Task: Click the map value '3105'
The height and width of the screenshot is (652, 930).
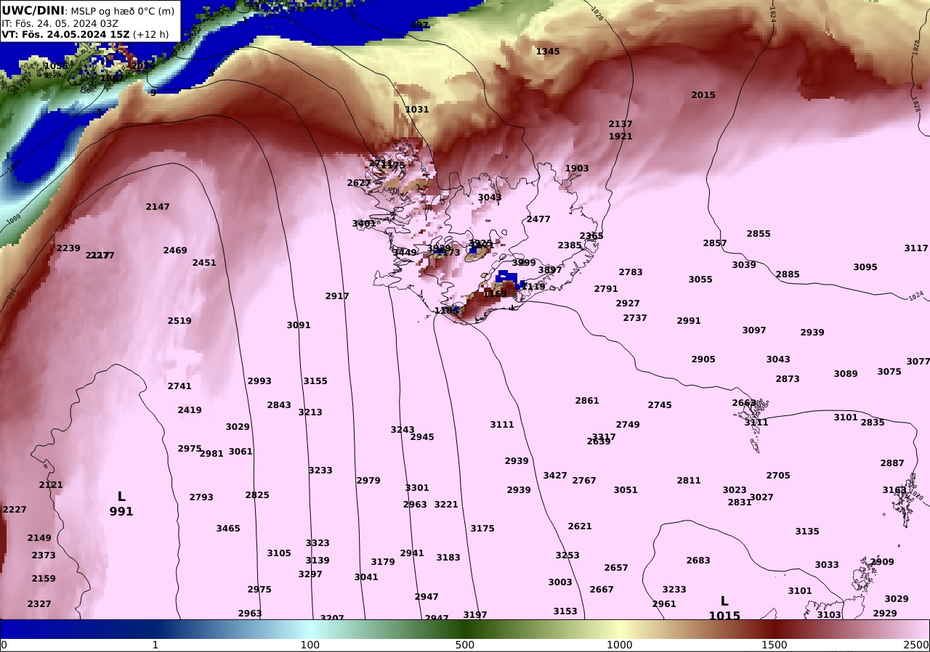Action: 279,553
